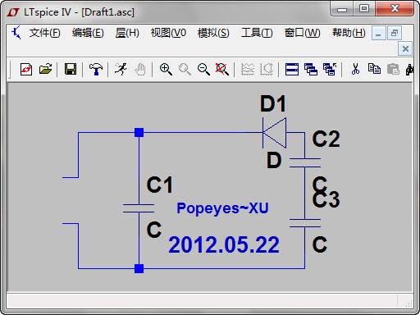This screenshot has height=315, width=420.
Task: Click the diode value label D
Action: 274,160
